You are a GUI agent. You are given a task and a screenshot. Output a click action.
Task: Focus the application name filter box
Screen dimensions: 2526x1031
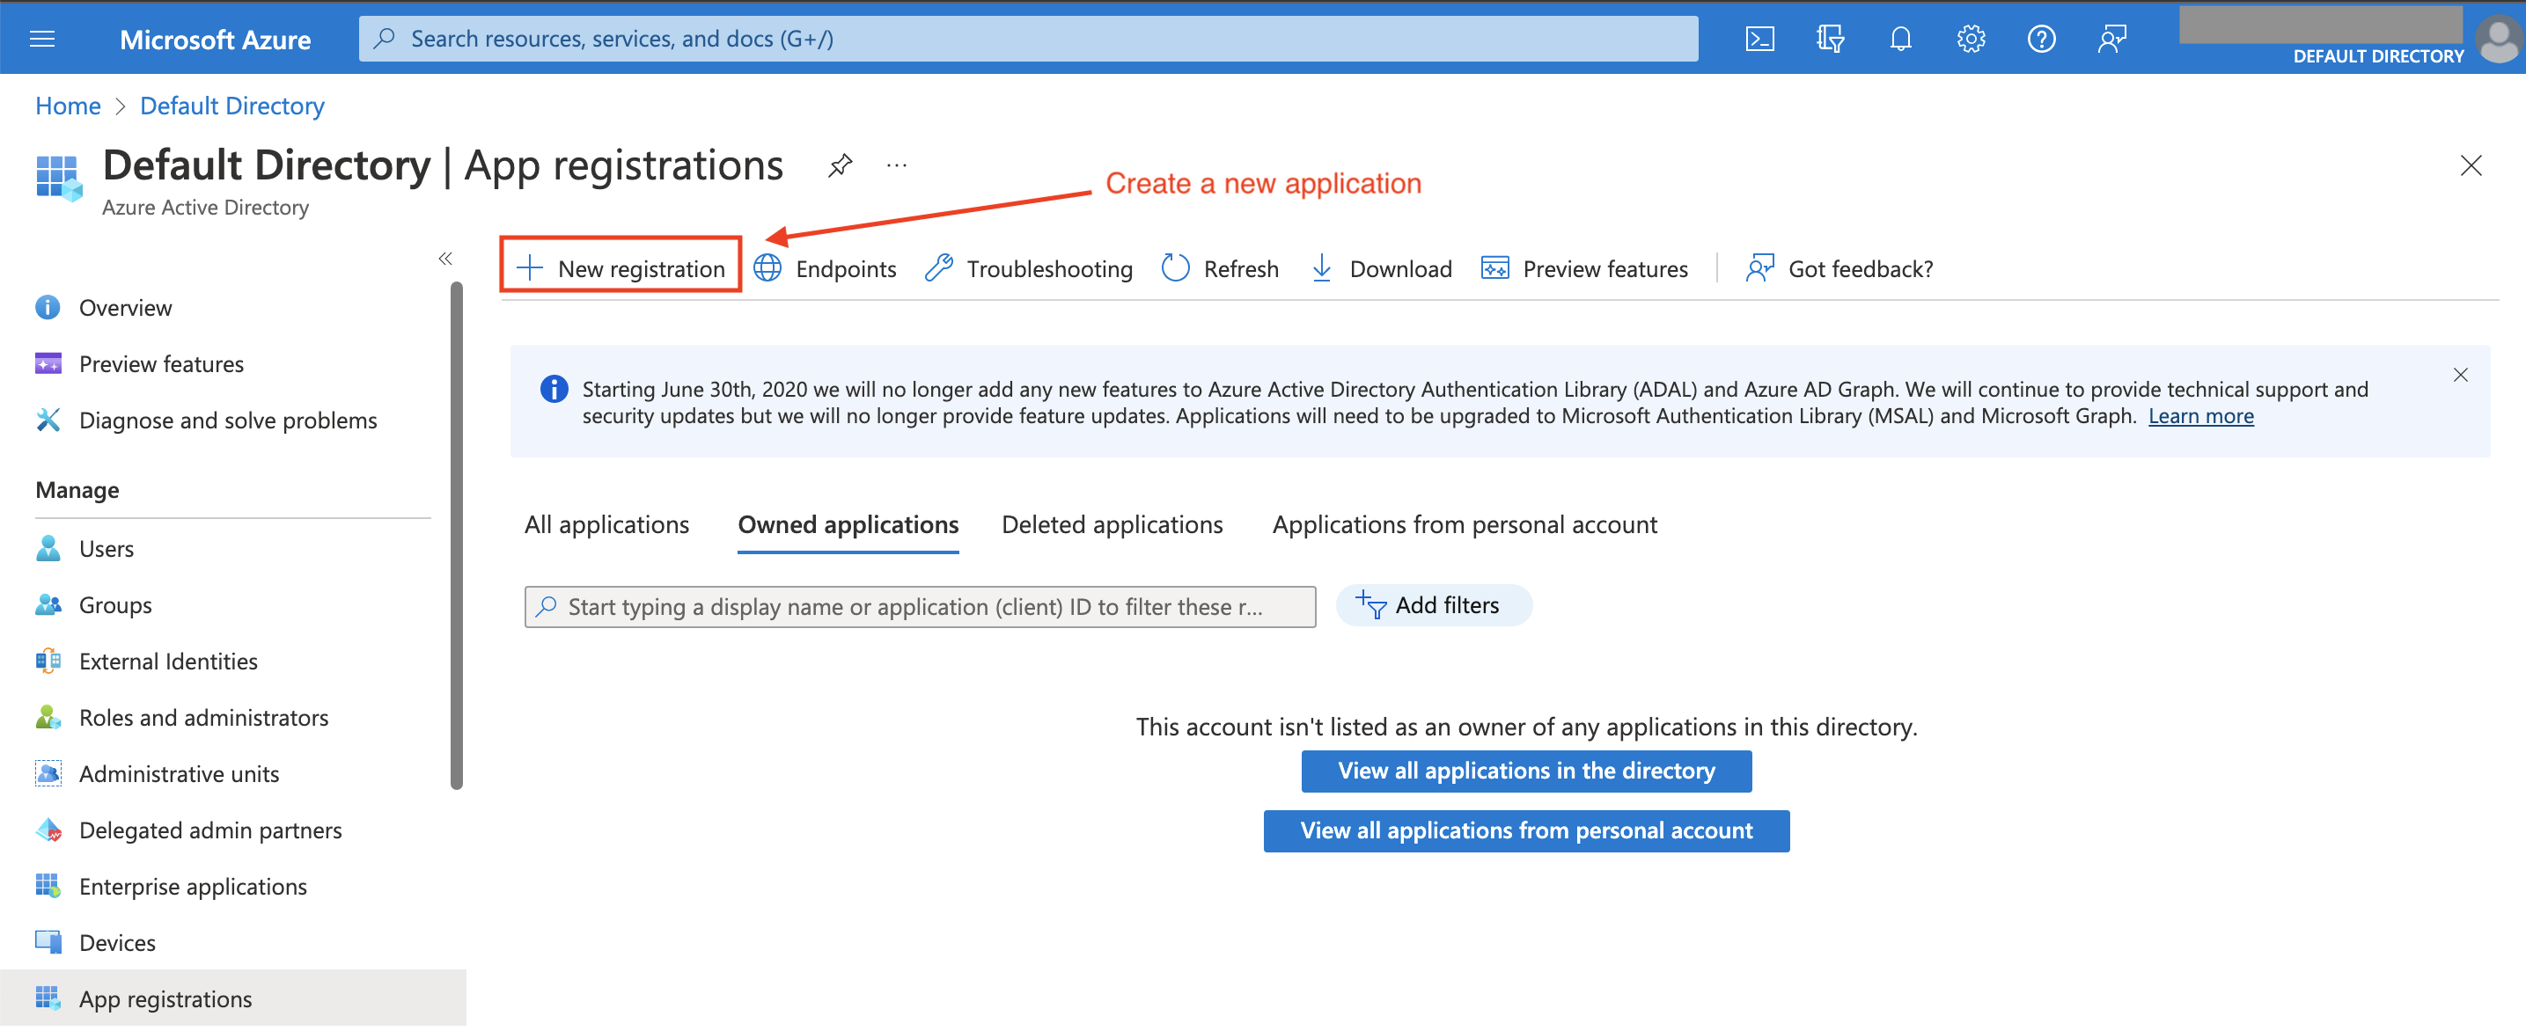920,608
